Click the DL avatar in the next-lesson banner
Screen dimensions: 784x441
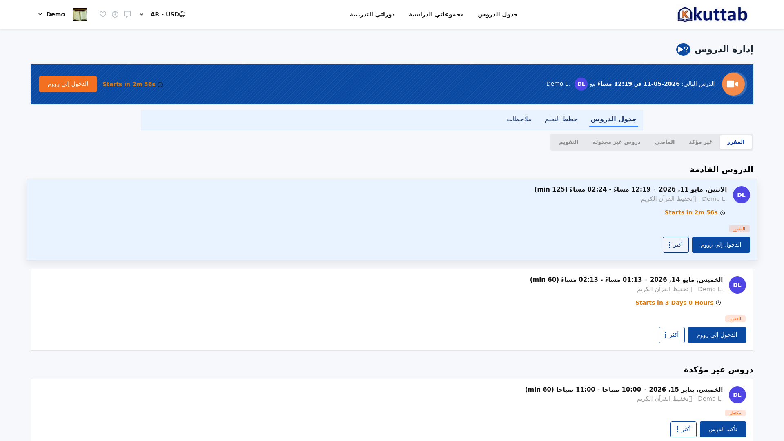click(x=581, y=84)
